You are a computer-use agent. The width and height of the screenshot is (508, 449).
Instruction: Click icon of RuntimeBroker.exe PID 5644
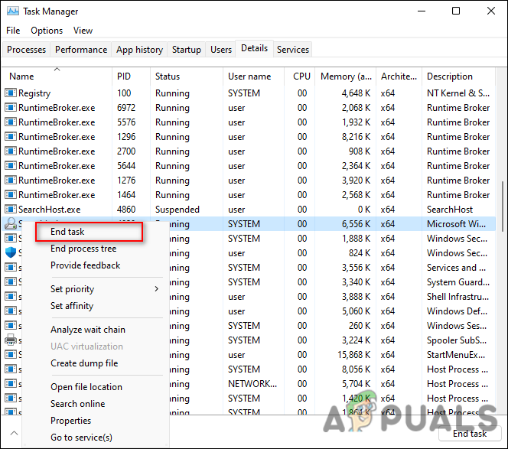click(11, 166)
